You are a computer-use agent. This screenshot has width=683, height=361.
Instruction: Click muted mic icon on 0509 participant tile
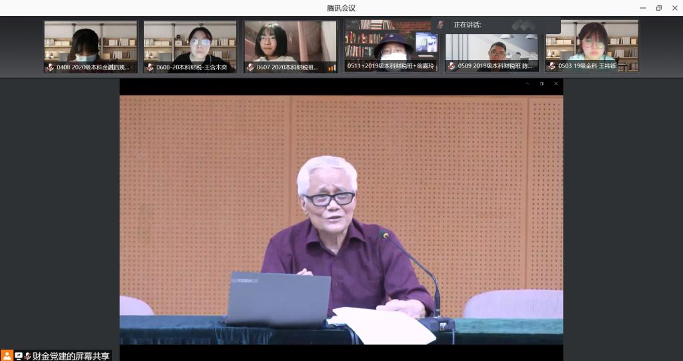click(x=452, y=67)
